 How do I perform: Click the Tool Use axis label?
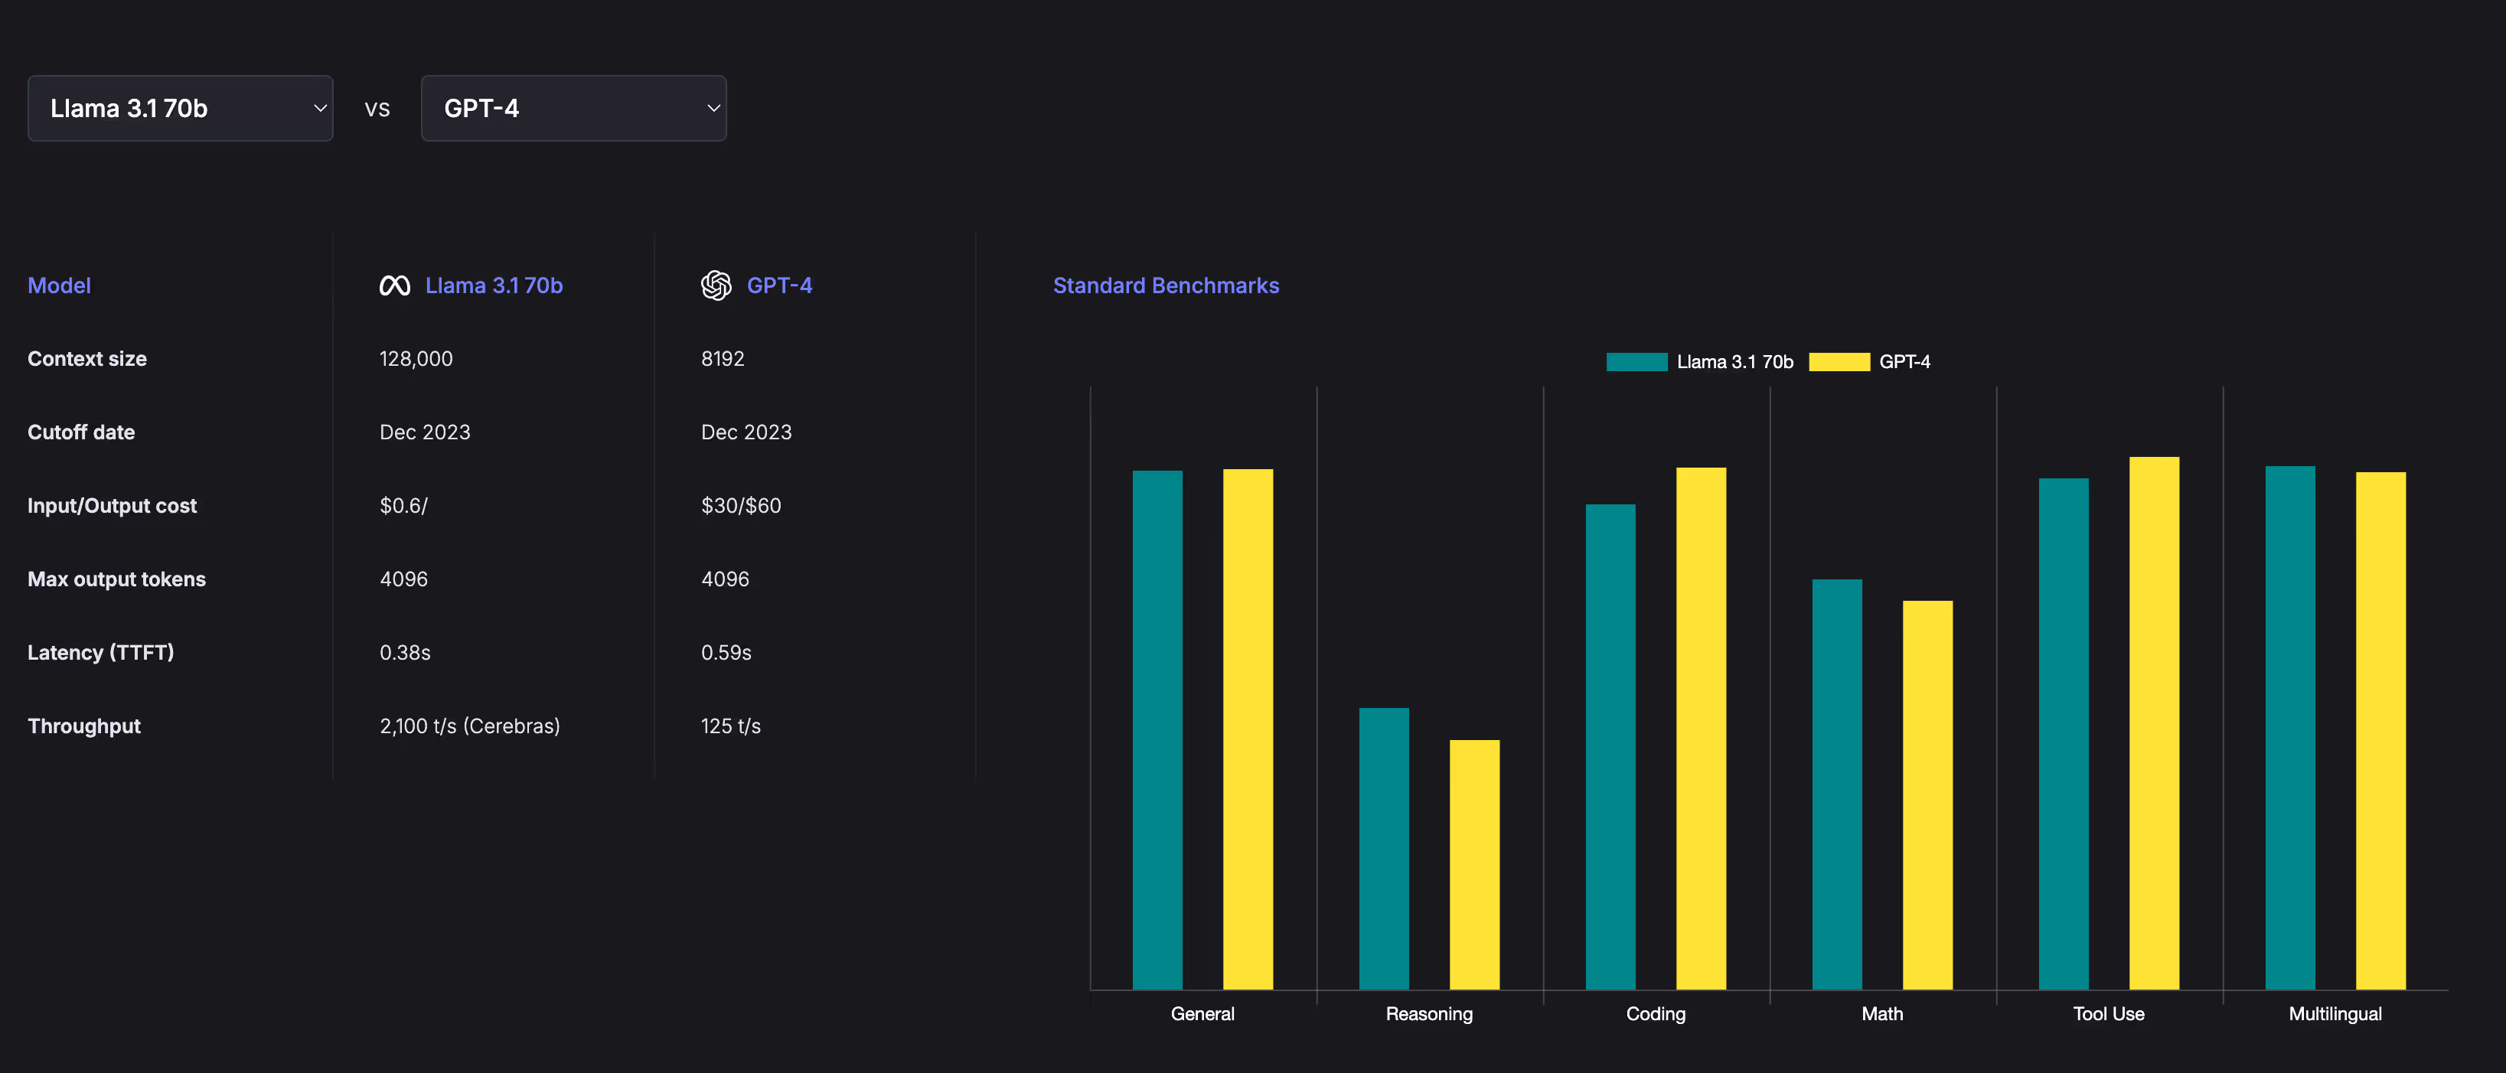click(2109, 1013)
